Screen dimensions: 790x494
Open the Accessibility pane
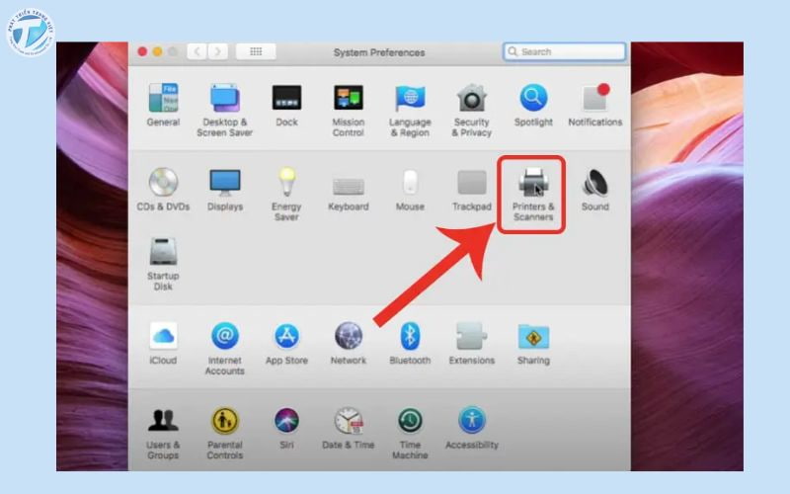point(471,422)
